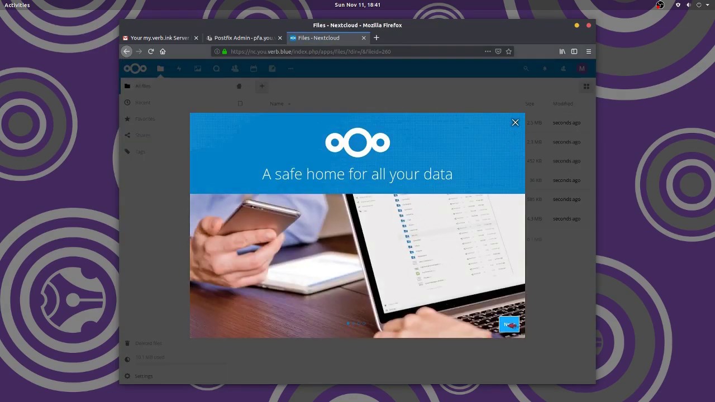Click the Next button in welcome wizard
The width and height of the screenshot is (715, 402).
coord(509,324)
